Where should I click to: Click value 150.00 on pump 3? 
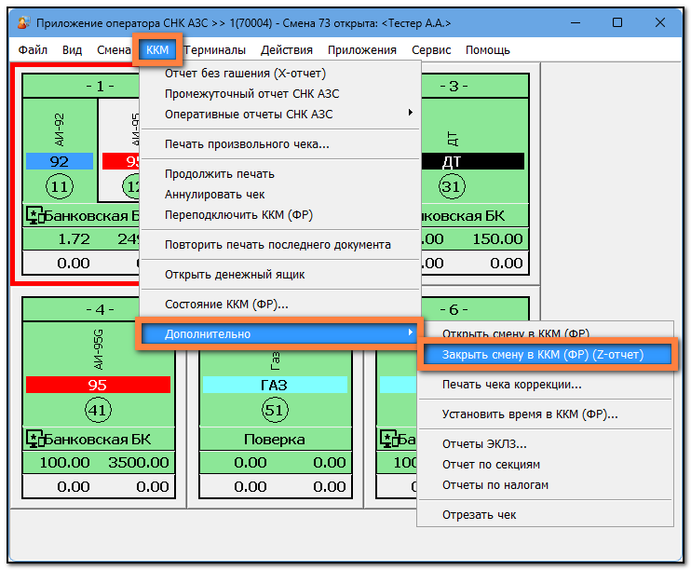[497, 239]
